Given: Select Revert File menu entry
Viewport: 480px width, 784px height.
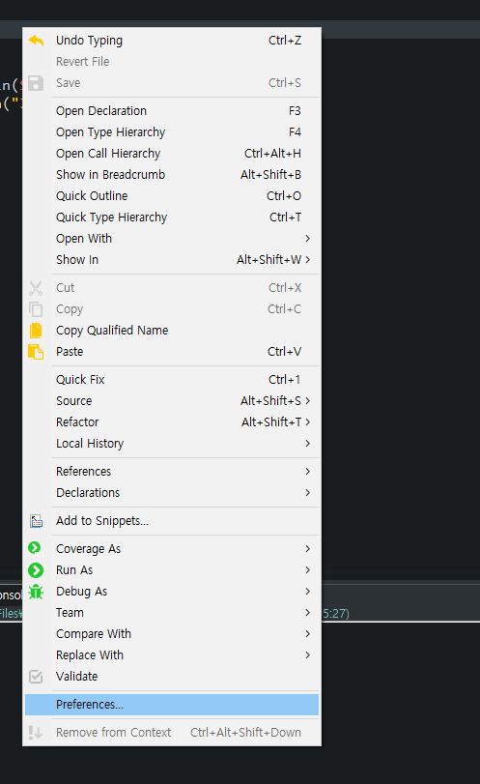Looking at the screenshot, I should point(172,62).
